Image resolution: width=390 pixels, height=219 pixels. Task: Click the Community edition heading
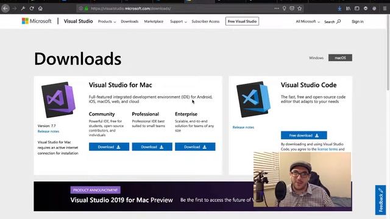102,114
